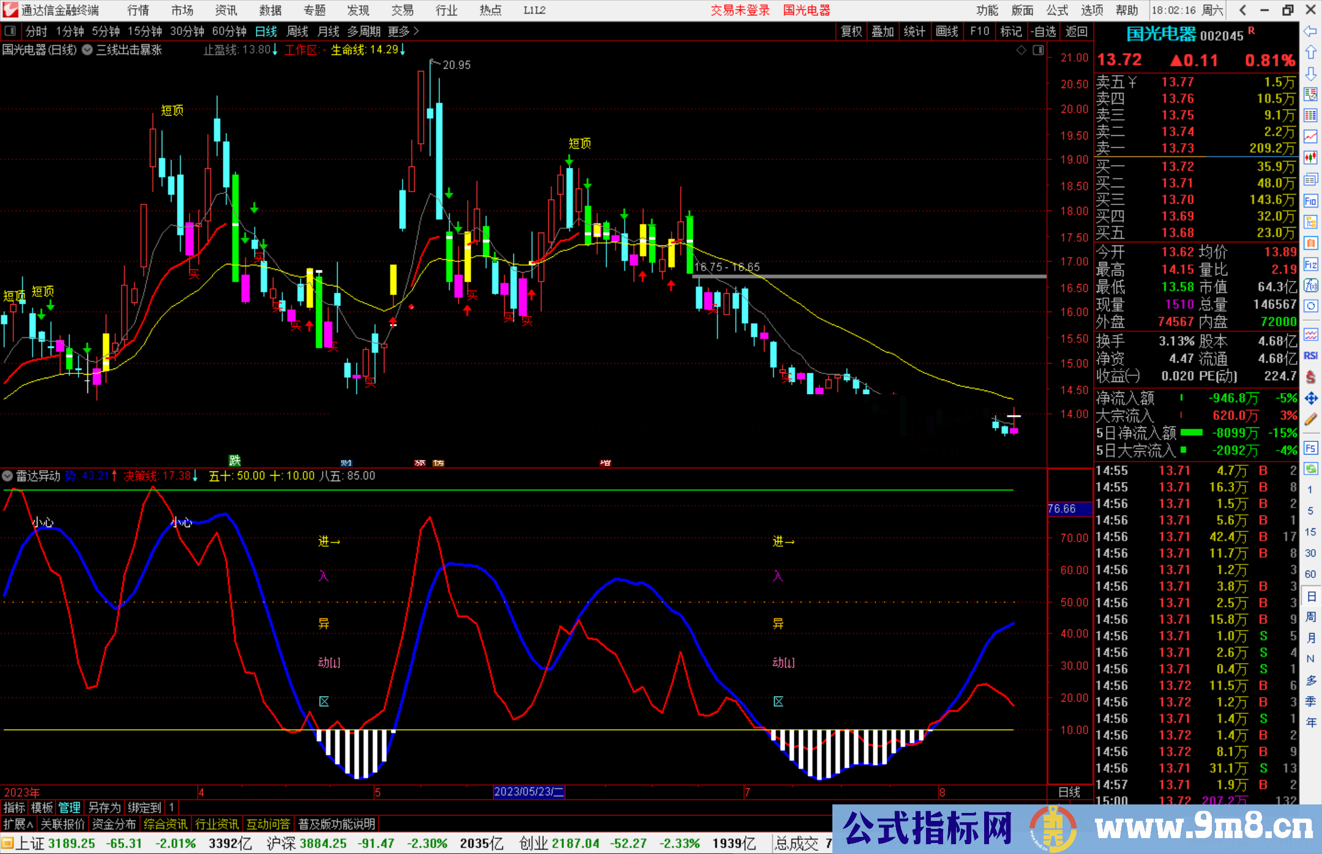
Task: Click the 上证 index value 3189.25
Action: 72,844
